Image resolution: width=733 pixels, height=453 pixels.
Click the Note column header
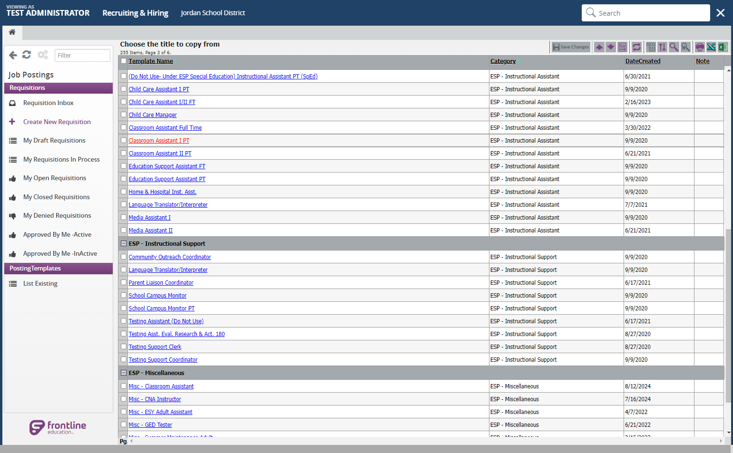703,61
